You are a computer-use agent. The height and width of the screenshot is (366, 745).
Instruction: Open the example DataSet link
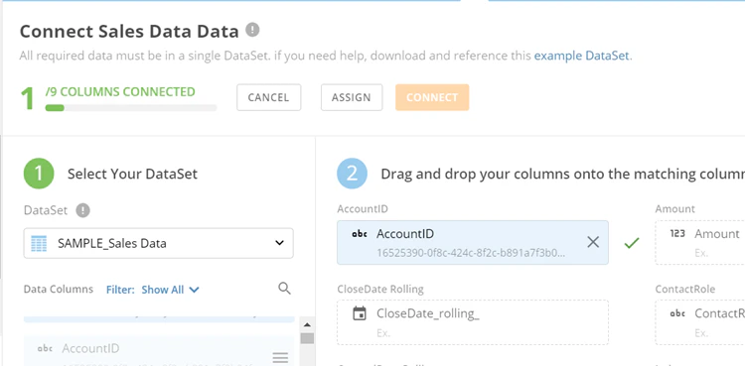[582, 56]
